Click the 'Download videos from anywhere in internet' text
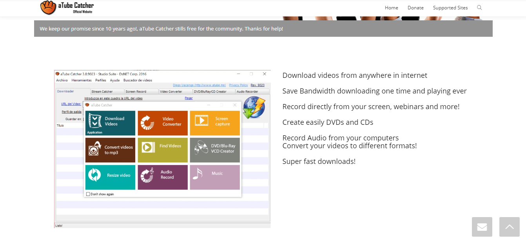 tap(355, 75)
